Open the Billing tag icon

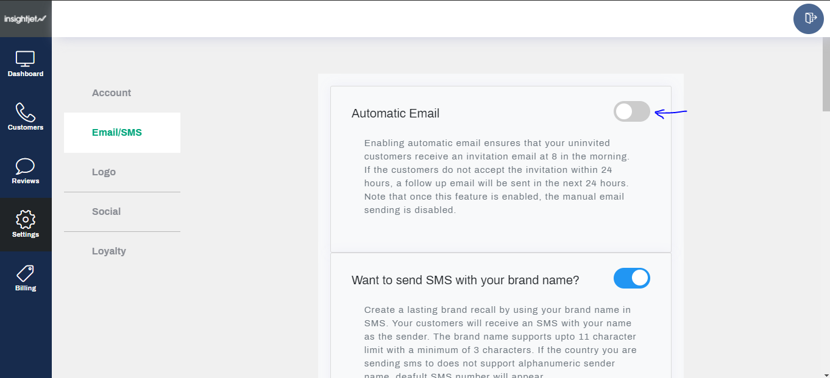(x=25, y=273)
